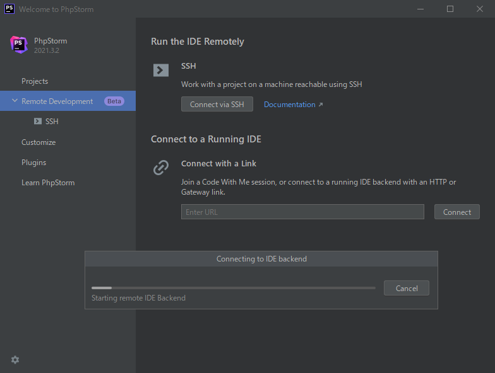Screen dimensions: 495x373
Task: Click the small SSH icon in sidebar tree
Action: [38, 122]
